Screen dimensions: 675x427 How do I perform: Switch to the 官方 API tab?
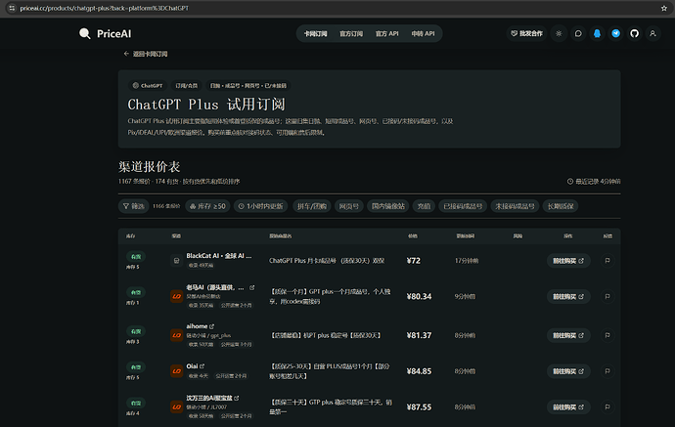[387, 33]
